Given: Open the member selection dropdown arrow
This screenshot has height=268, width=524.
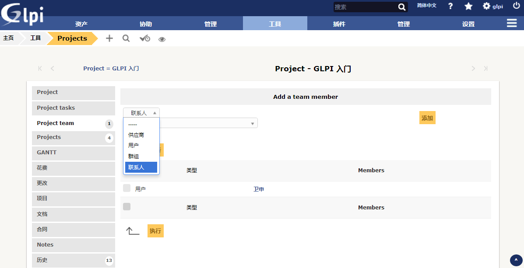Looking at the screenshot, I should (x=253, y=123).
